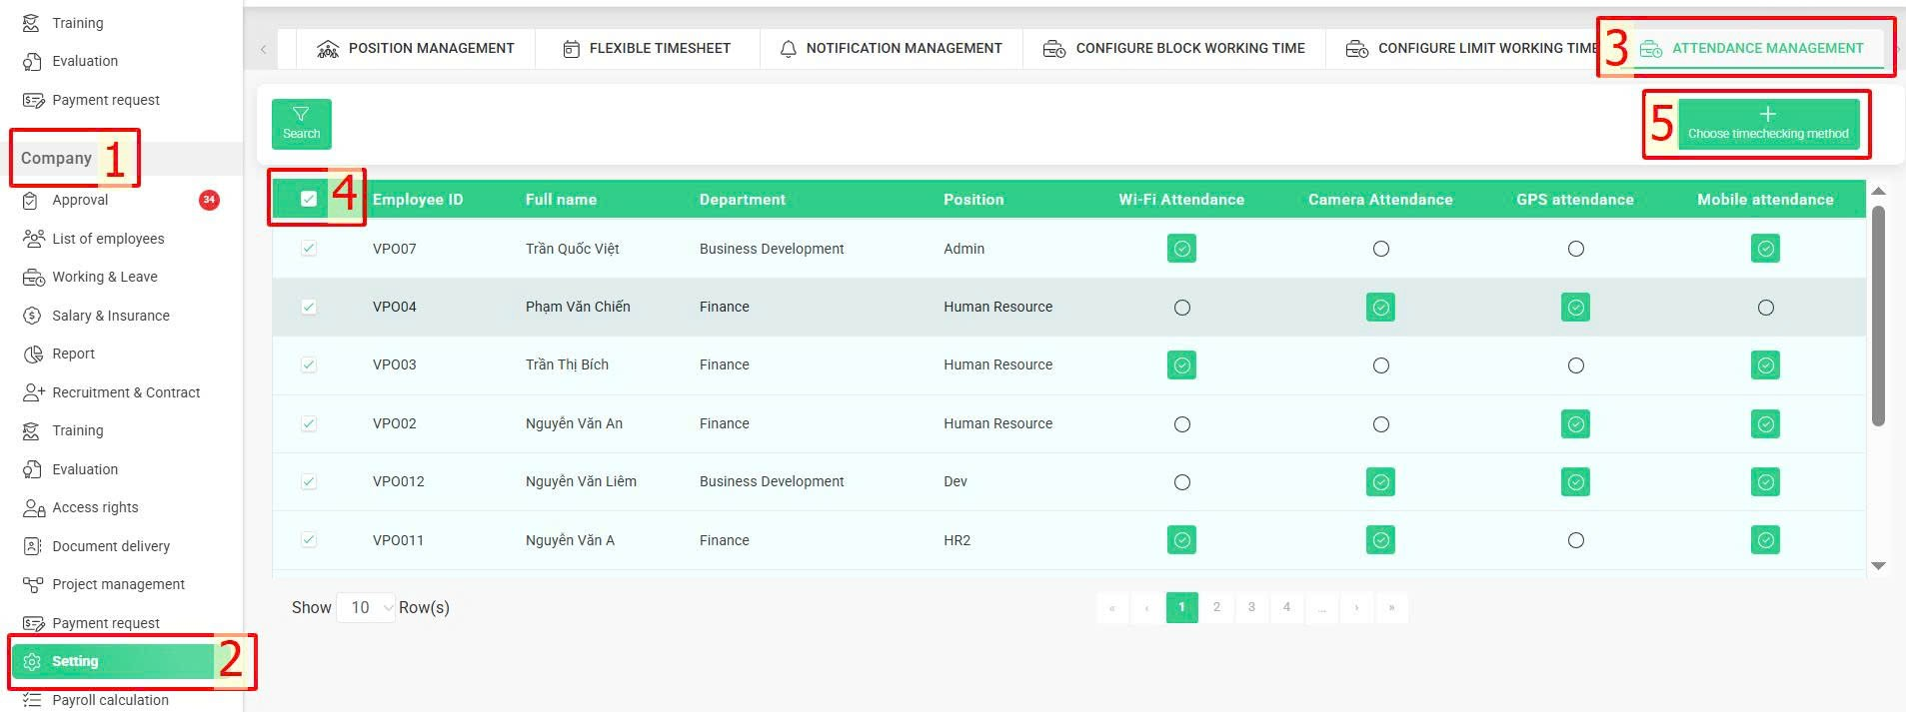1906x712 pixels.
Task: Collapse the Company section in the sidebar
Action: click(x=56, y=158)
